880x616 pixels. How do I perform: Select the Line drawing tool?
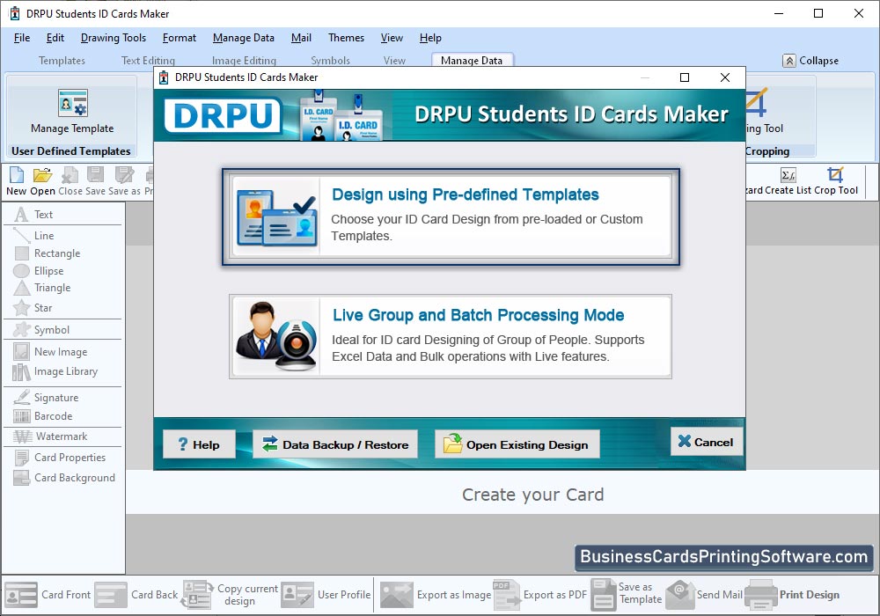33,236
